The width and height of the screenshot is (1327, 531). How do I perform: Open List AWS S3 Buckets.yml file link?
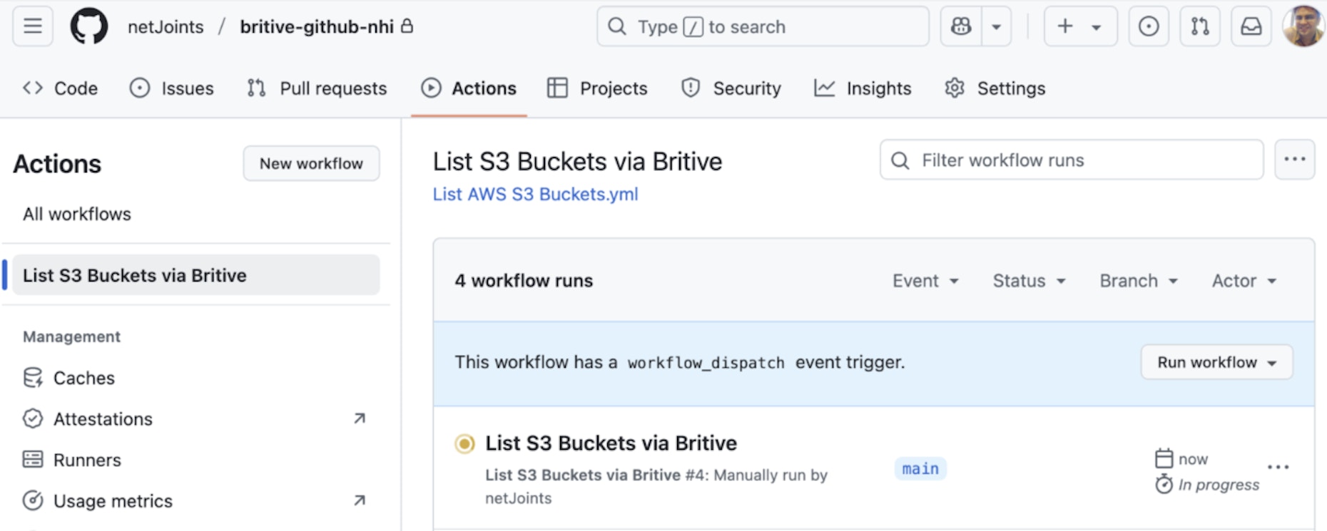[x=536, y=194]
